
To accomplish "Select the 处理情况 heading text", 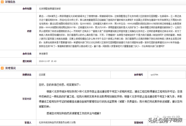I will tap(10, 68).
